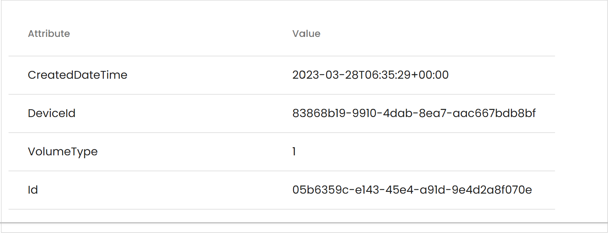Click the 9e4d2a8f070e segment of Id
Viewport: 608px width, 233px height.
click(x=492, y=190)
